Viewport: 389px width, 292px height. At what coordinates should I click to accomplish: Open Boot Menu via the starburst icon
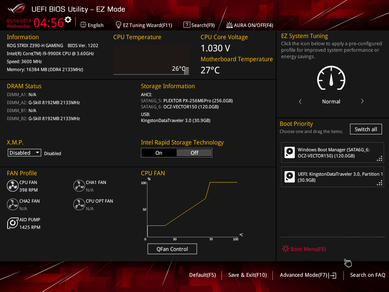point(285,248)
